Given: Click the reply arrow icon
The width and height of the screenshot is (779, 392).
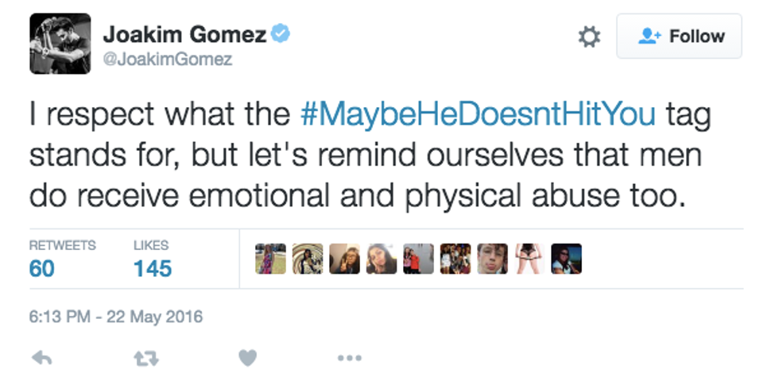Looking at the screenshot, I should (x=41, y=359).
